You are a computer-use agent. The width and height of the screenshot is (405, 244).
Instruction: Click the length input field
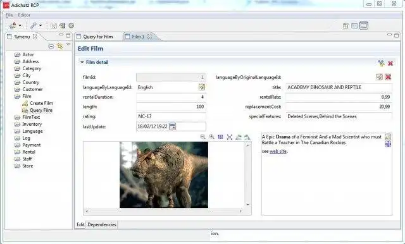(171, 107)
